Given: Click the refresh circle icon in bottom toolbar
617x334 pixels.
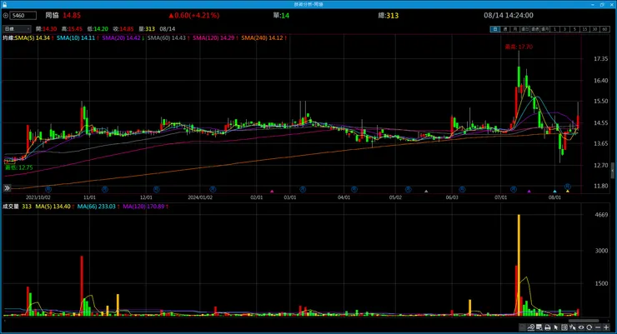Looking at the screenshot, I should click(589, 327).
